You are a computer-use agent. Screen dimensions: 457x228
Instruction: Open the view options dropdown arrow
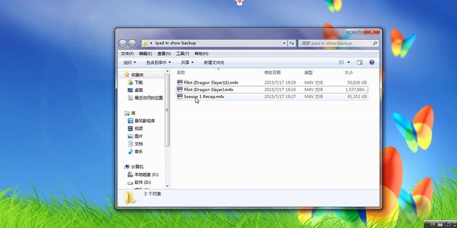click(348, 62)
